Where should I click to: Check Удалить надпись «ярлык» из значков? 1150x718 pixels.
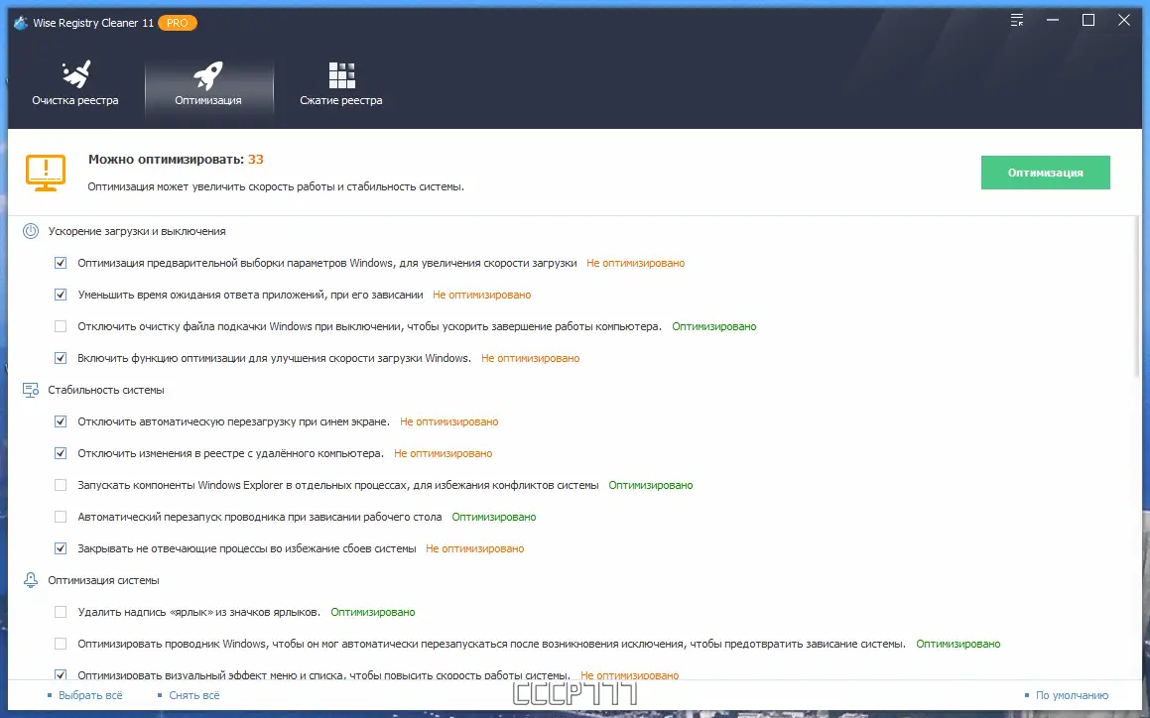(61, 612)
